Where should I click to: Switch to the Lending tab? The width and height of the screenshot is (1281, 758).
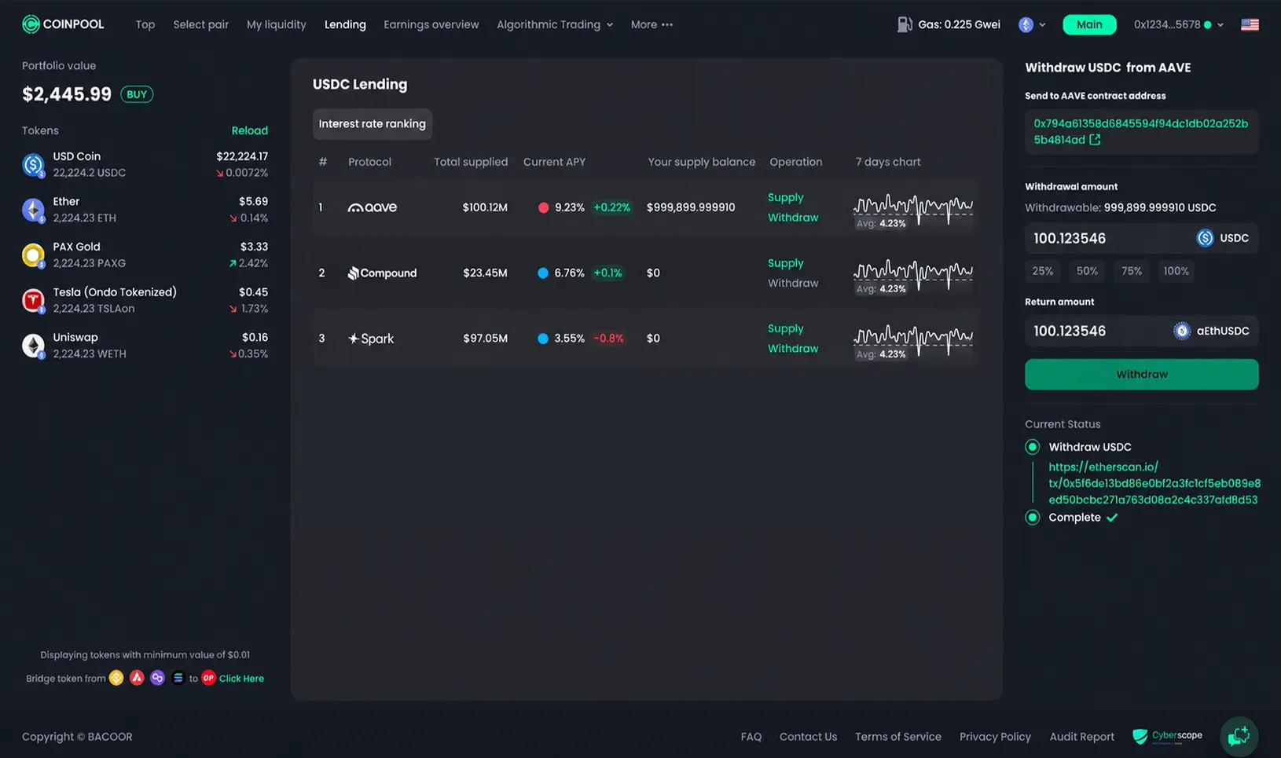pos(345,24)
